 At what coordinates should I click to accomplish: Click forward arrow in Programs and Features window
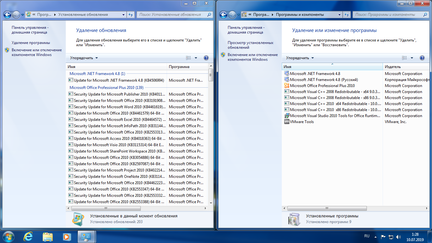(232, 15)
